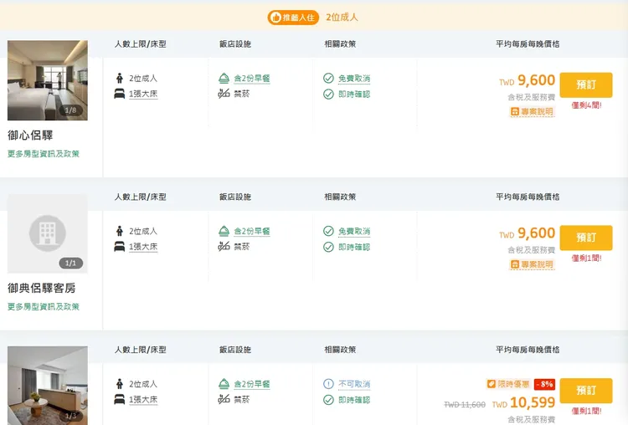Screen dimensions: 628x425
Task: Open 更多房型資訊及政策 under 御心侶驛
Action: pos(44,154)
